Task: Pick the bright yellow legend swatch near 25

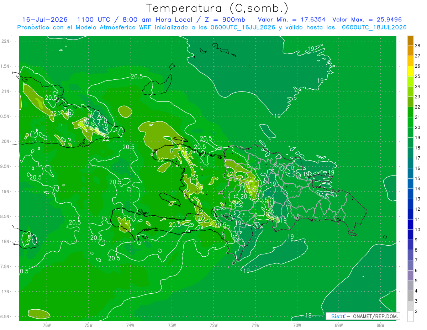Action: coord(410,71)
